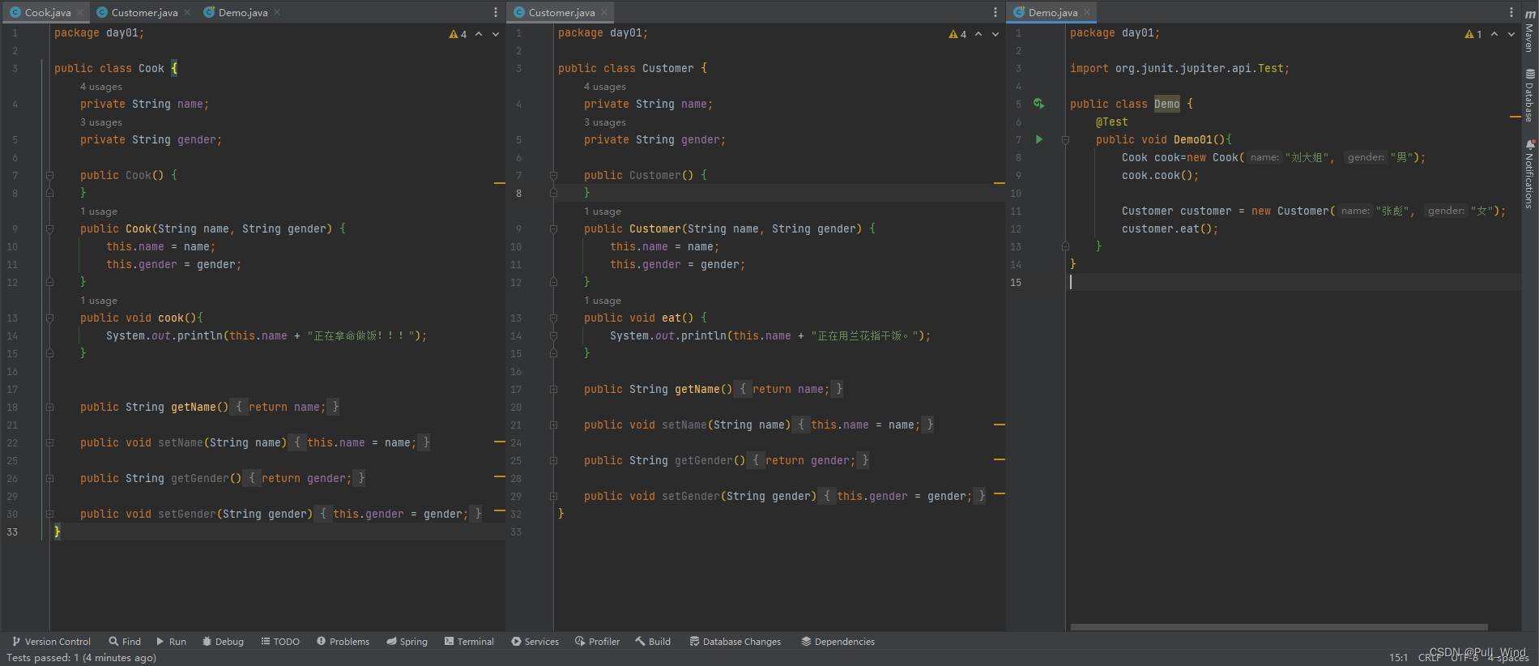
Task: Open the Problems tool window
Action: click(343, 641)
